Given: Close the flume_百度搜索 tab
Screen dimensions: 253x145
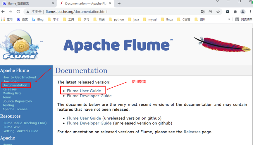Looking at the screenshot, I should [53, 3].
